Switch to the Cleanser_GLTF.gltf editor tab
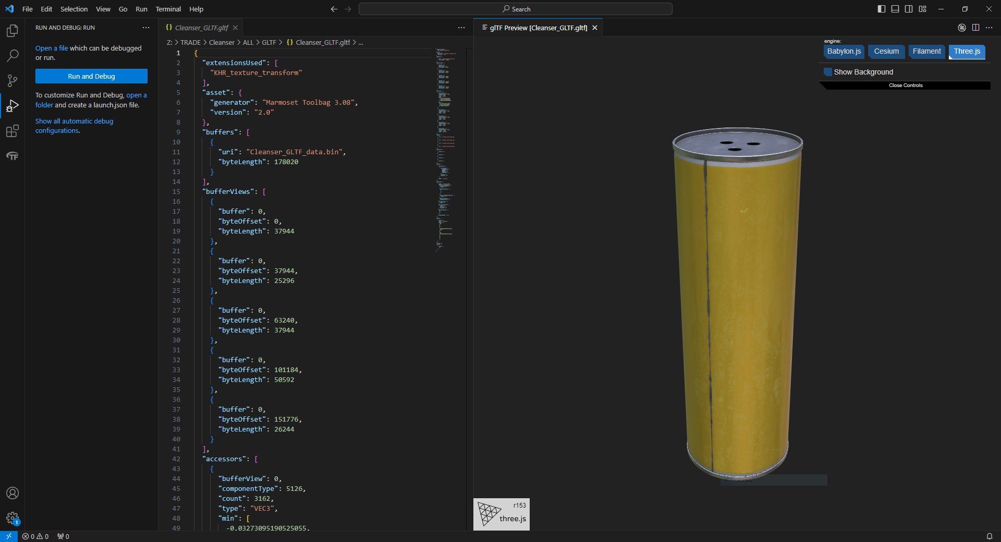 [201, 28]
